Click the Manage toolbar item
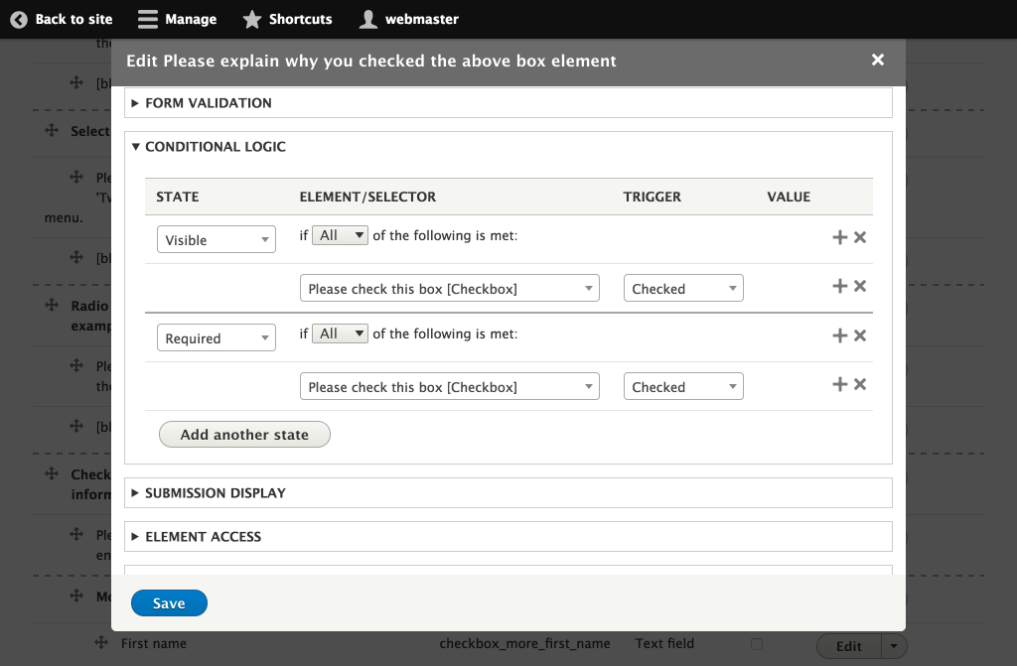The width and height of the screenshot is (1017, 666). (177, 20)
